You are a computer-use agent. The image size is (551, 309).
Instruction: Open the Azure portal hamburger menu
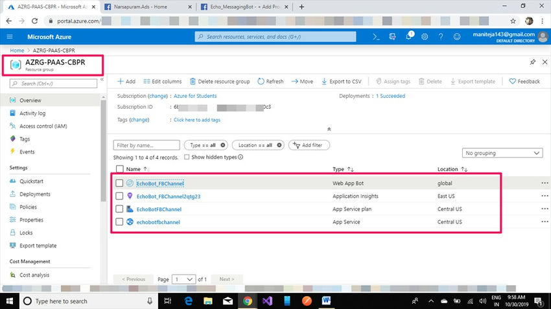coord(10,36)
